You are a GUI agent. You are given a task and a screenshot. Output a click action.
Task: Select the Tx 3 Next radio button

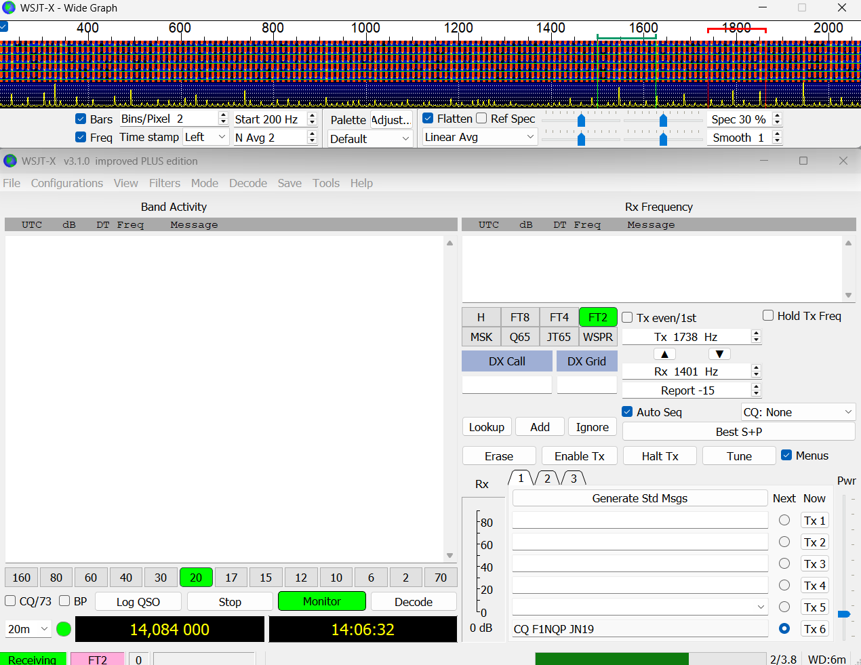(784, 563)
